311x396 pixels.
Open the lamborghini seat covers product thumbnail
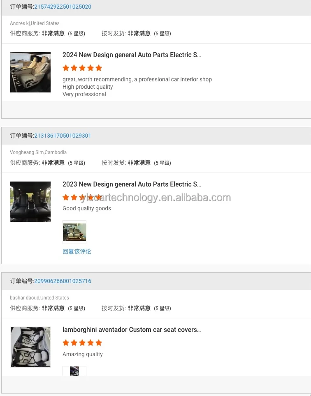click(x=30, y=347)
